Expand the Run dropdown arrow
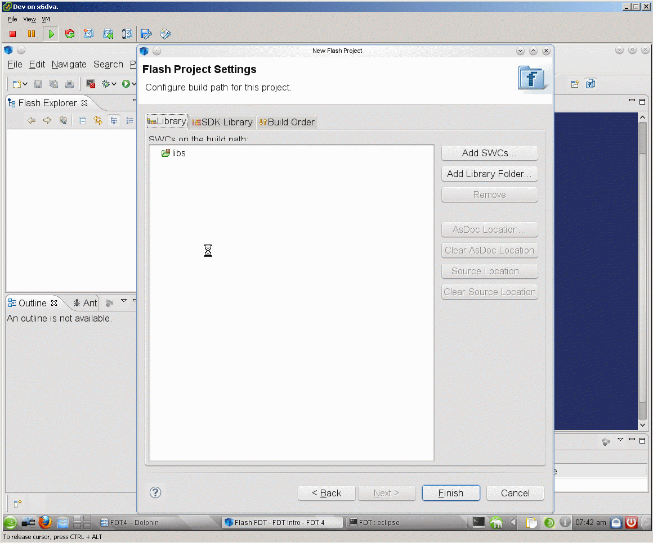The width and height of the screenshot is (653, 543). [x=134, y=84]
